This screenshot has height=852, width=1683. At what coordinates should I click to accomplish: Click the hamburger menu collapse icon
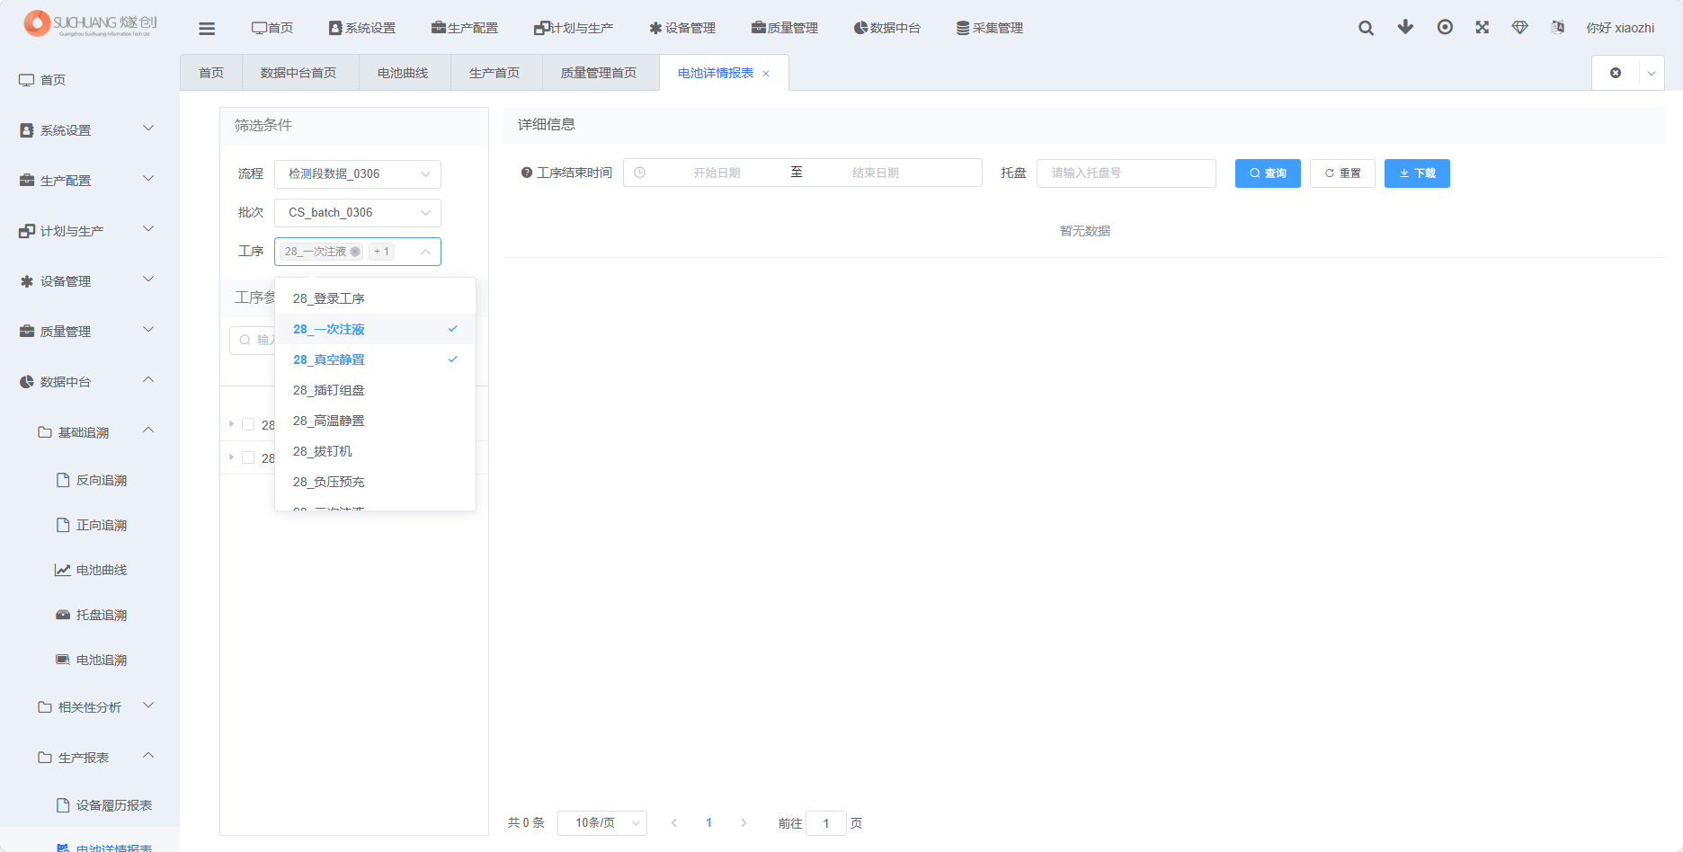point(207,29)
